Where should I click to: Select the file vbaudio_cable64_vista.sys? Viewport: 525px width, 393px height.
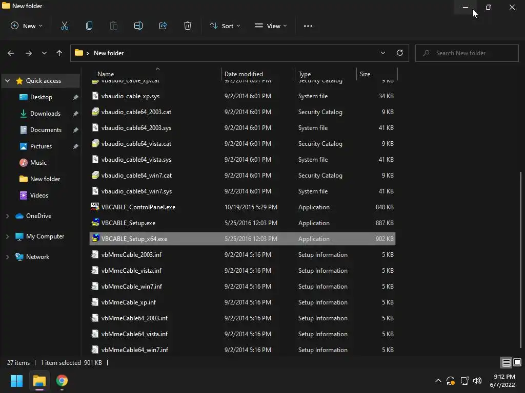coord(243,160)
